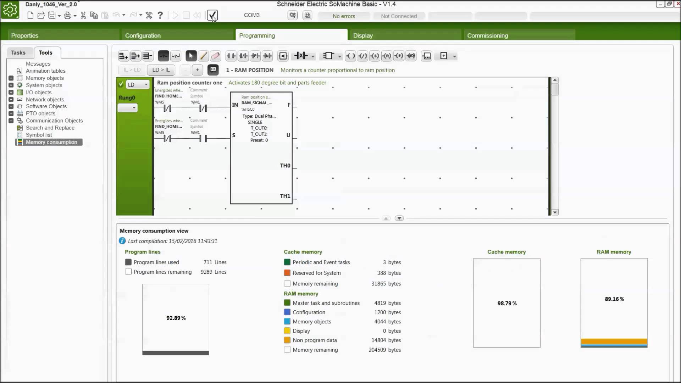
Task: Save the project with the floppy icon
Action: pyautogui.click(x=52, y=15)
